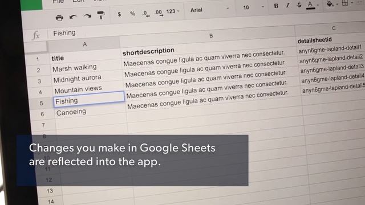Image resolution: width=365 pixels, height=205 pixels.
Task: Decrease decimal places
Action: point(146,13)
